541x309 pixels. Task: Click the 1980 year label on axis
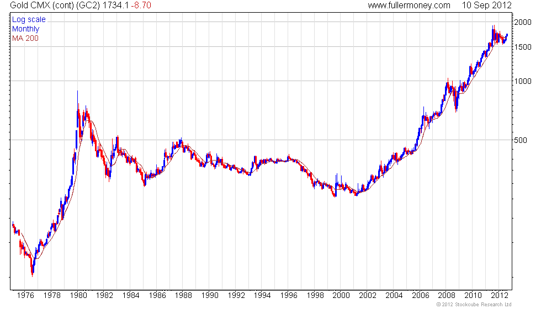(x=78, y=296)
